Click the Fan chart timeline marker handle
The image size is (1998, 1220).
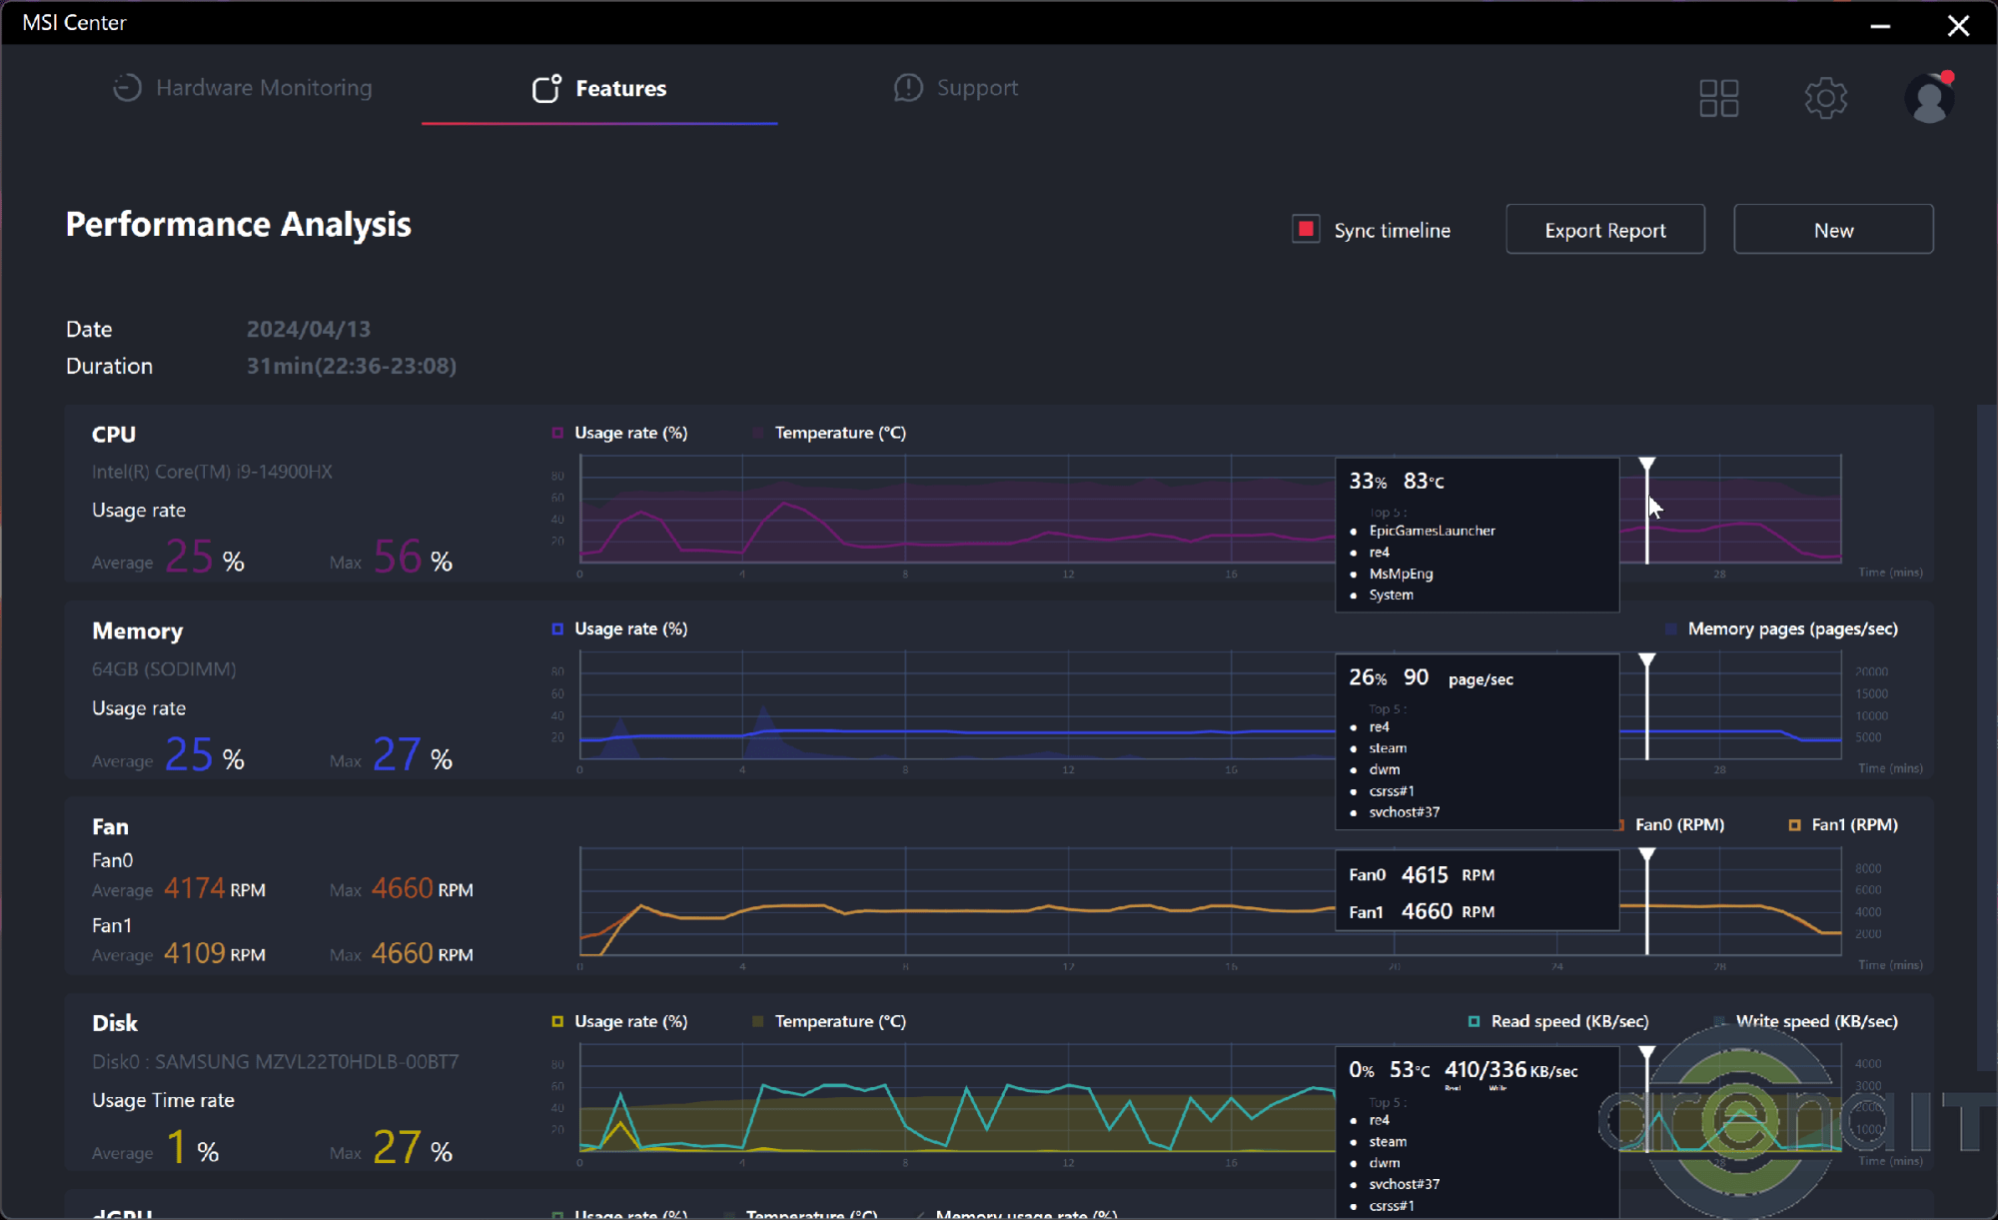pos(1646,855)
